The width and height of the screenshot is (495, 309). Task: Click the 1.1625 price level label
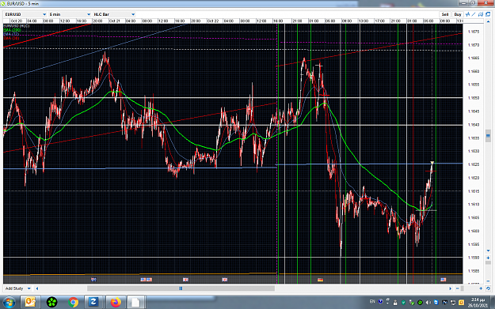(x=474, y=164)
